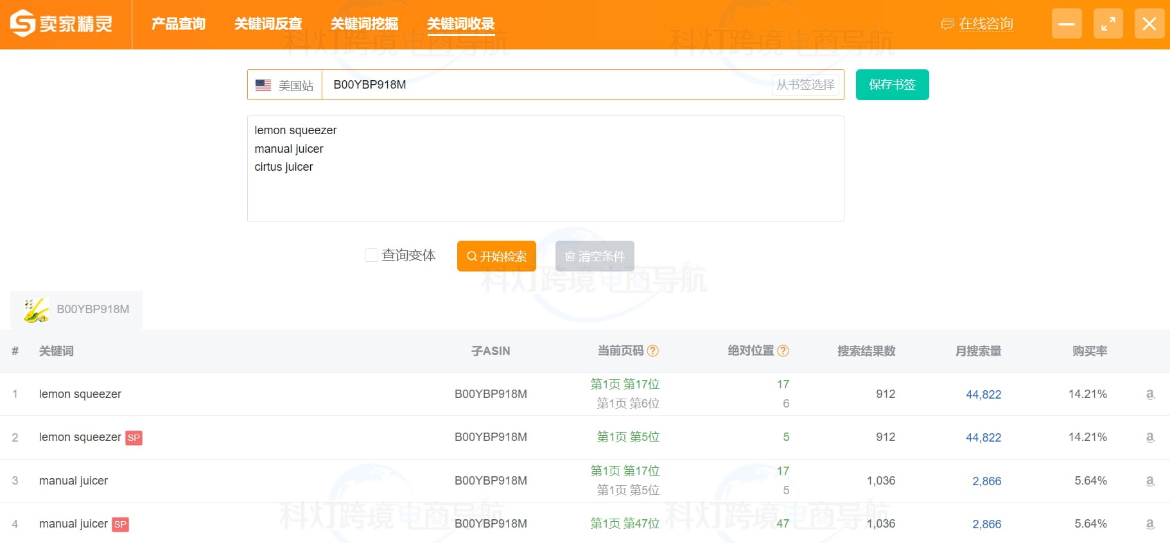
Task: Click the 卖家精灵 logo icon
Action: coord(23,24)
